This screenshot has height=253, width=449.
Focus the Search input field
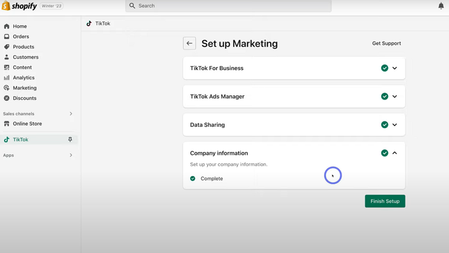click(x=228, y=6)
